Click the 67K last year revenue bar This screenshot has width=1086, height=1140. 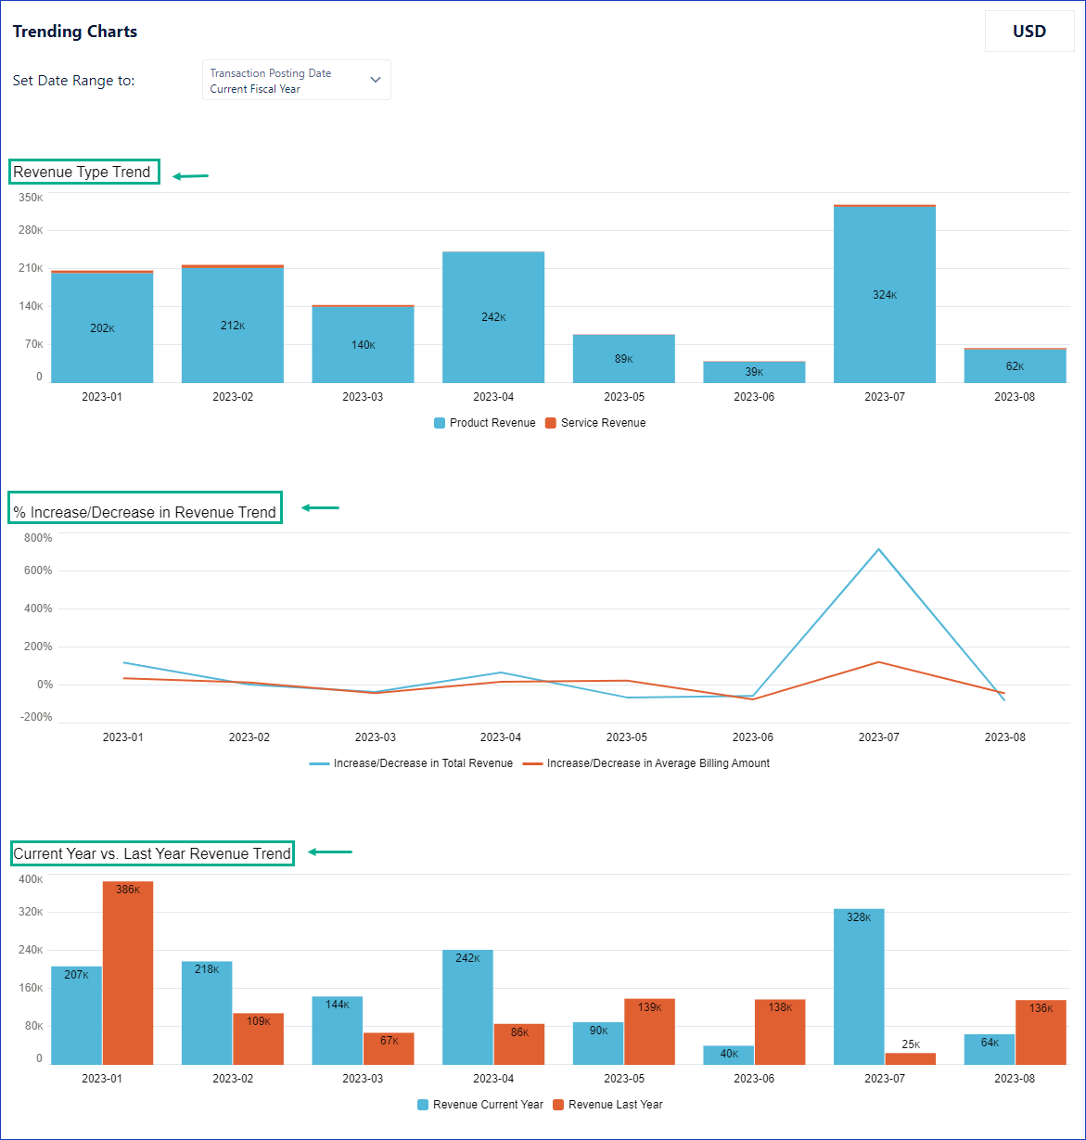(x=389, y=1048)
